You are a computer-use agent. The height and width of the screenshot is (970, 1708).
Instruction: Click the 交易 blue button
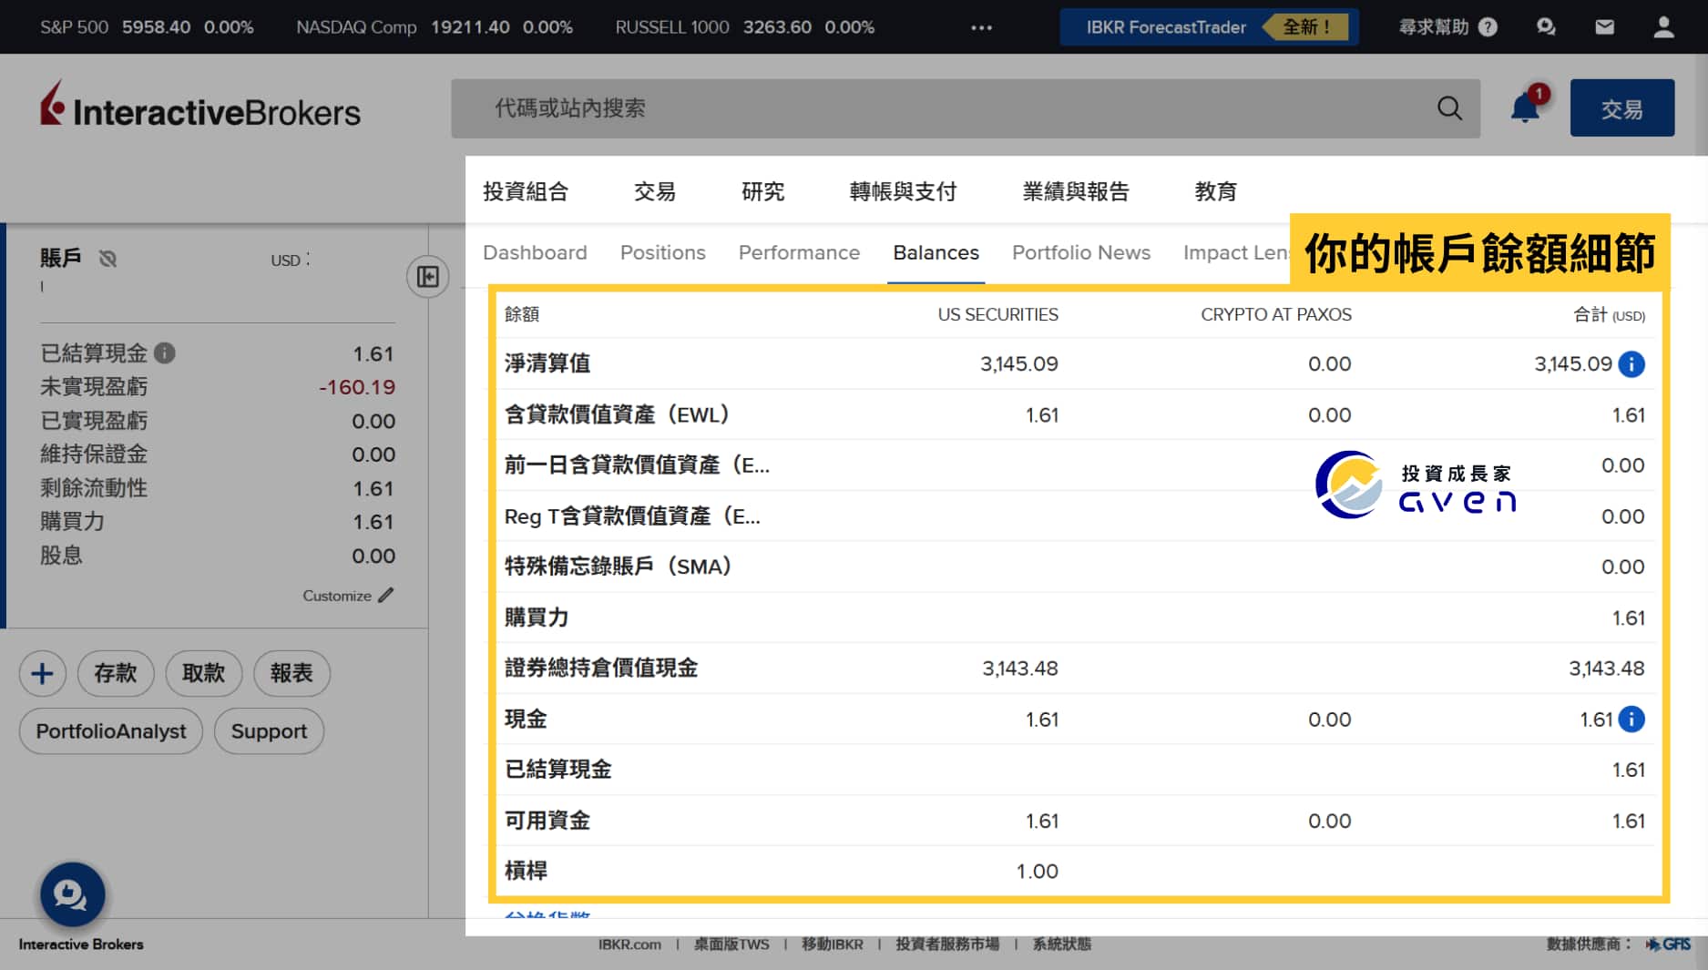click(x=1621, y=108)
